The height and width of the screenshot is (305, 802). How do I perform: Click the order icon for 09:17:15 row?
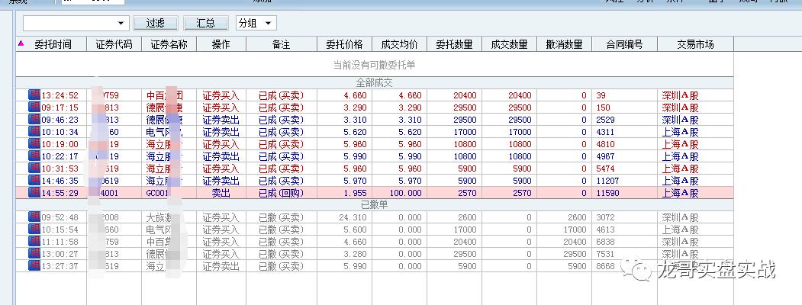[x=34, y=107]
